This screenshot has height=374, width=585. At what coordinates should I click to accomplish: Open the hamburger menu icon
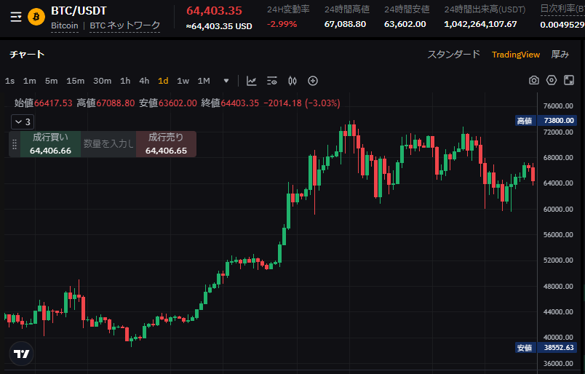(16, 17)
